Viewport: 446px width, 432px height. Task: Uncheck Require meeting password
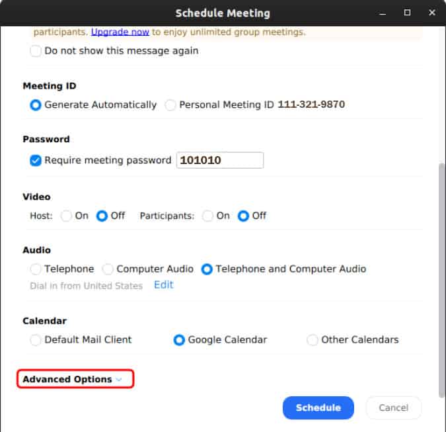(x=36, y=160)
